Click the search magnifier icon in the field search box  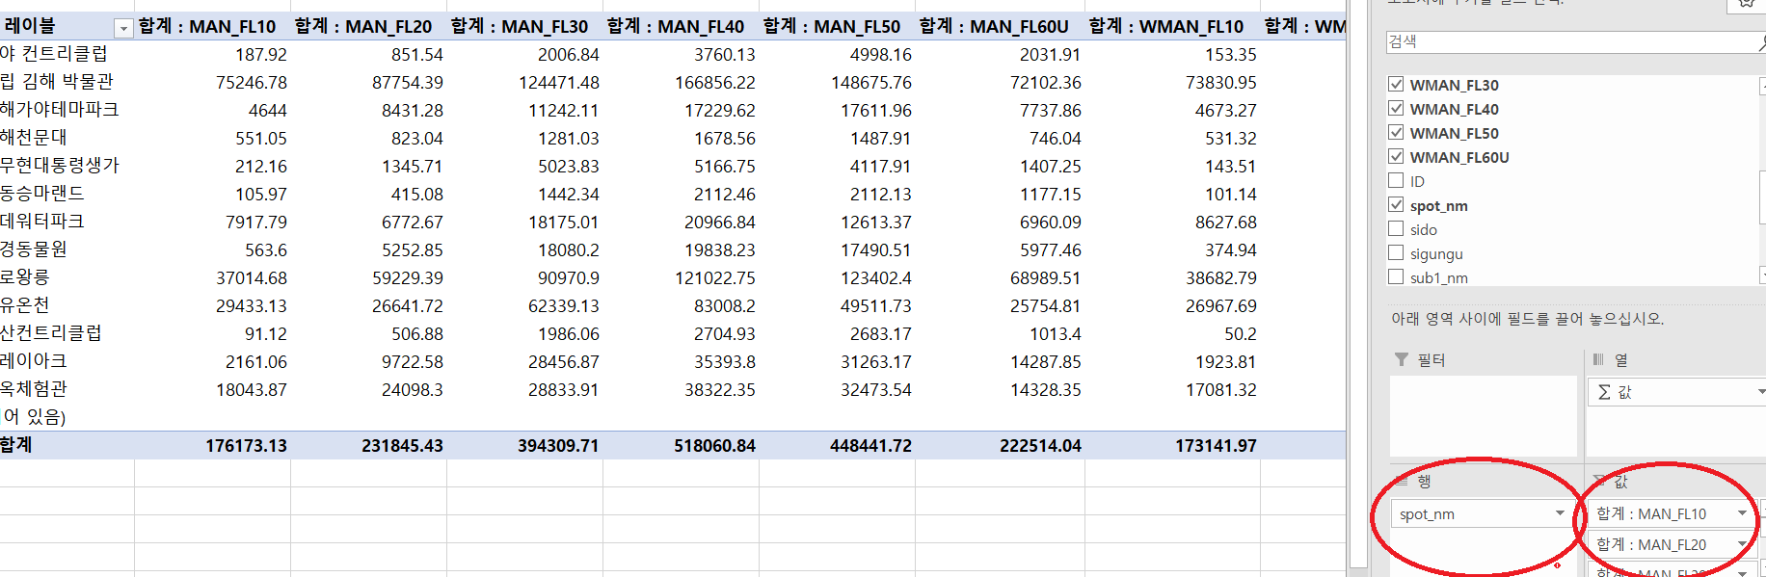point(1760,41)
